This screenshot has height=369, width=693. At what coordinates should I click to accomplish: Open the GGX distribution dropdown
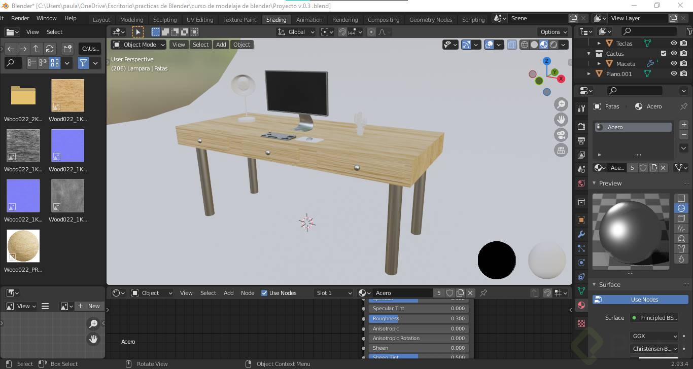click(x=654, y=336)
